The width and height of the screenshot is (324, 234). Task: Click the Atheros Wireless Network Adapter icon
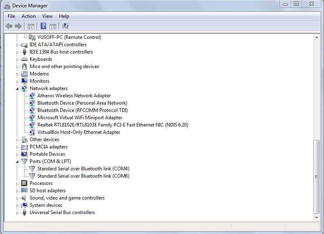pyautogui.click(x=32, y=96)
